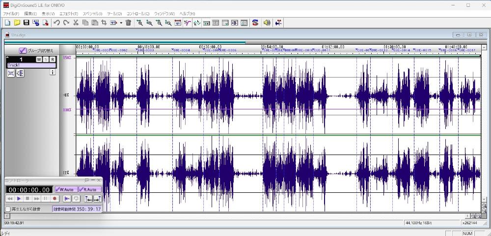
Task: Click the Undo icon in the toolbar
Action: (56, 23)
